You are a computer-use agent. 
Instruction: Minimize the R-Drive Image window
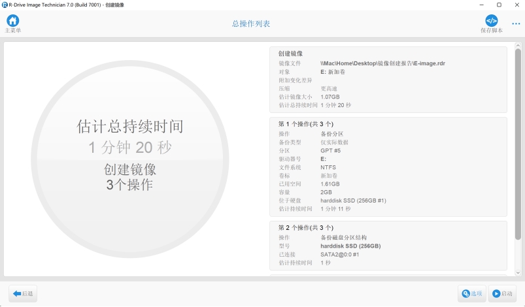[481, 5]
